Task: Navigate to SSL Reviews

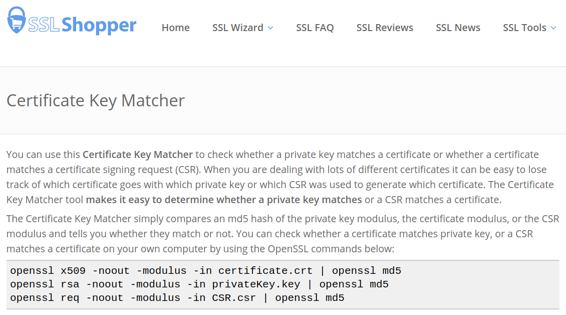Action: pyautogui.click(x=385, y=28)
